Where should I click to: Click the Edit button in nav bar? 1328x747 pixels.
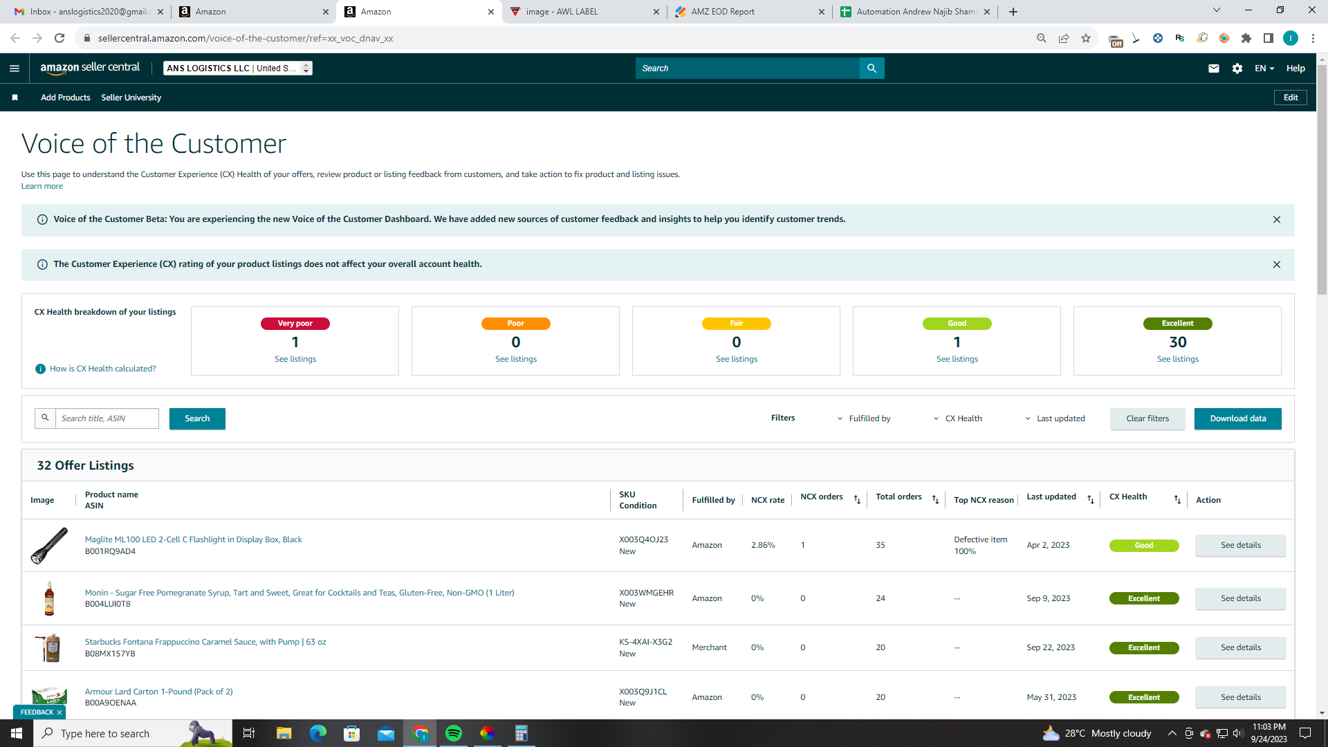coord(1291,98)
